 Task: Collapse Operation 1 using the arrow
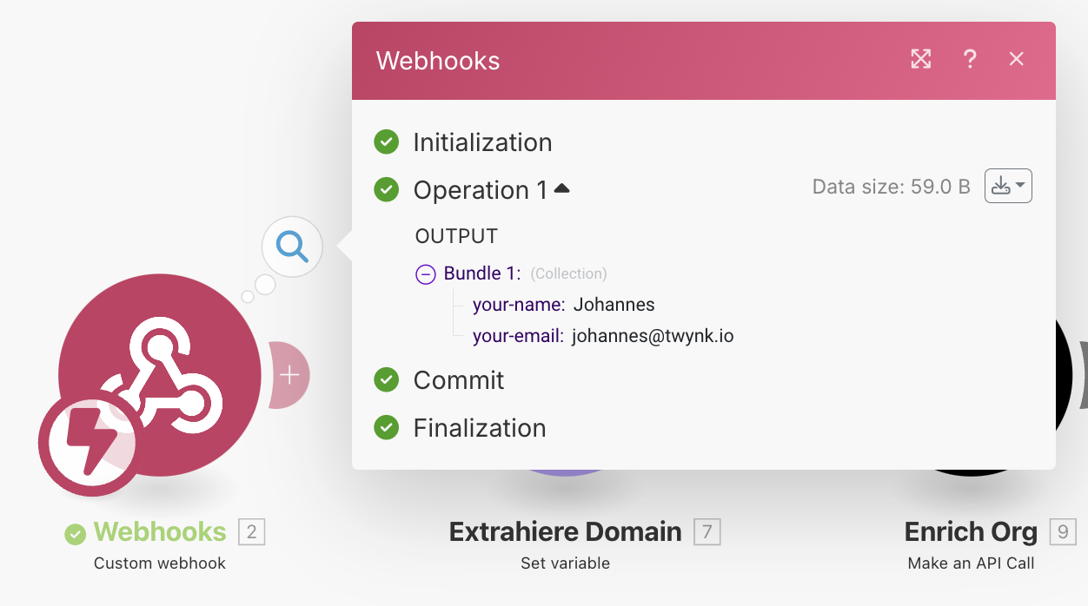[x=561, y=188]
